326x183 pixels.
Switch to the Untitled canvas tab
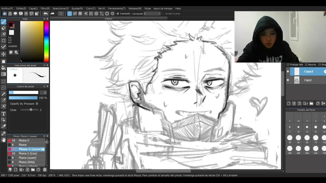tap(108, 19)
